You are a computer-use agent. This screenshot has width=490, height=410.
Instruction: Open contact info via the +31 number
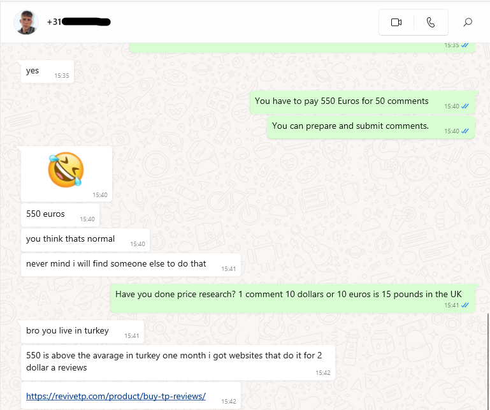[x=79, y=22]
